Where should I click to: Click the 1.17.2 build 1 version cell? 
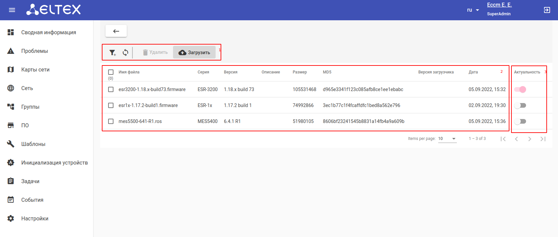click(238, 105)
